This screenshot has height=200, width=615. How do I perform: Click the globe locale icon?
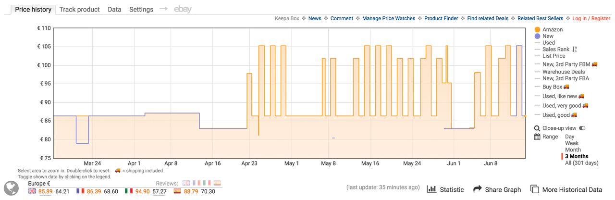pos(11,188)
